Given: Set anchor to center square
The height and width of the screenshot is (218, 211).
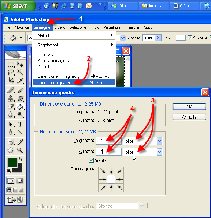Looking at the screenshot, I should point(111,179).
